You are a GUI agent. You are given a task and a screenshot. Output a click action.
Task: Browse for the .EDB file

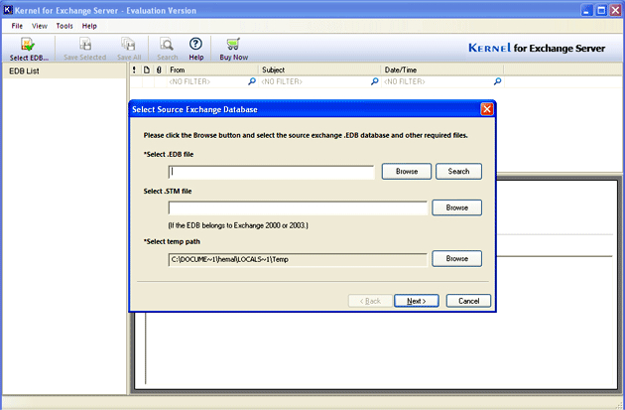click(x=406, y=172)
